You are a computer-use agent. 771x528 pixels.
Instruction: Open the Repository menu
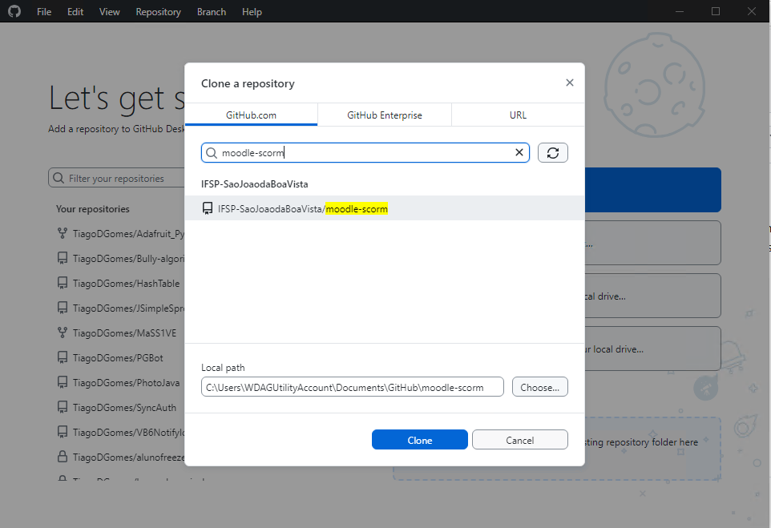pos(159,12)
